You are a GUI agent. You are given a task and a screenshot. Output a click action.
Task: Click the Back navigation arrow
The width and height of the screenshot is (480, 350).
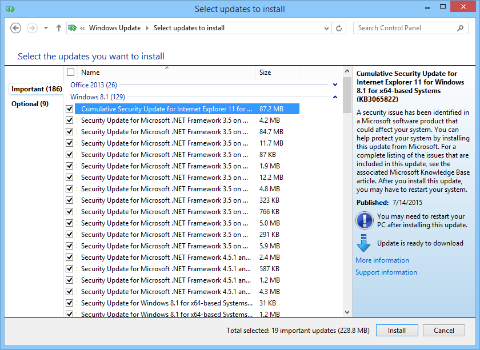click(15, 28)
